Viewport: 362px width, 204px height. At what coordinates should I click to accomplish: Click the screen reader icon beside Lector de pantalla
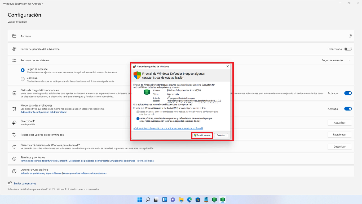click(x=14, y=49)
